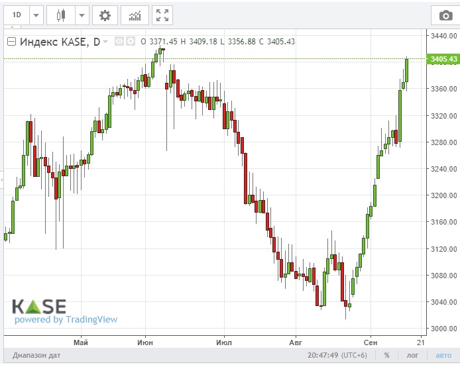Click the Диапазон дат date range button
This screenshot has width=460, height=367.
(x=36, y=355)
